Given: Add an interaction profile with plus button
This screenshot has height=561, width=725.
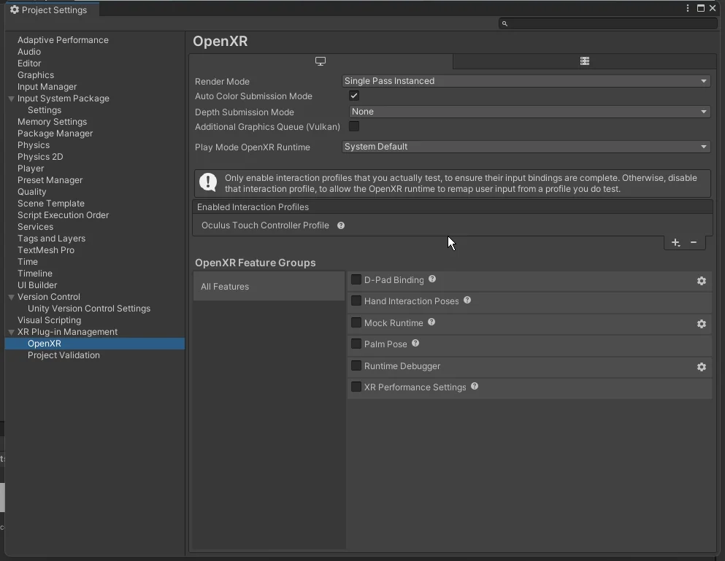Looking at the screenshot, I should click(x=675, y=243).
